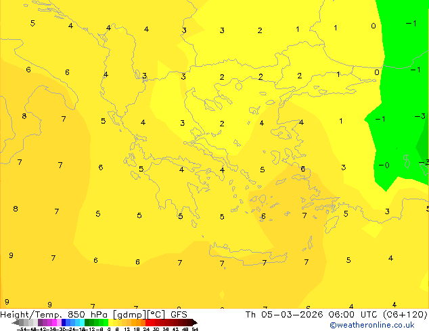The image size is (429, 331).
Task: Click the date 'Th 05-03-2026'
Action: pyautogui.click(x=284, y=315)
